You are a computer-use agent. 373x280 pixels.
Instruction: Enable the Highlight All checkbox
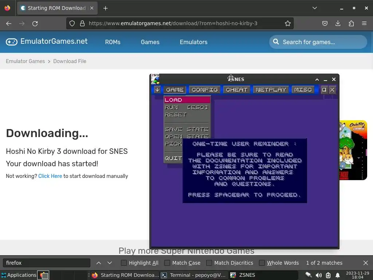(124, 263)
